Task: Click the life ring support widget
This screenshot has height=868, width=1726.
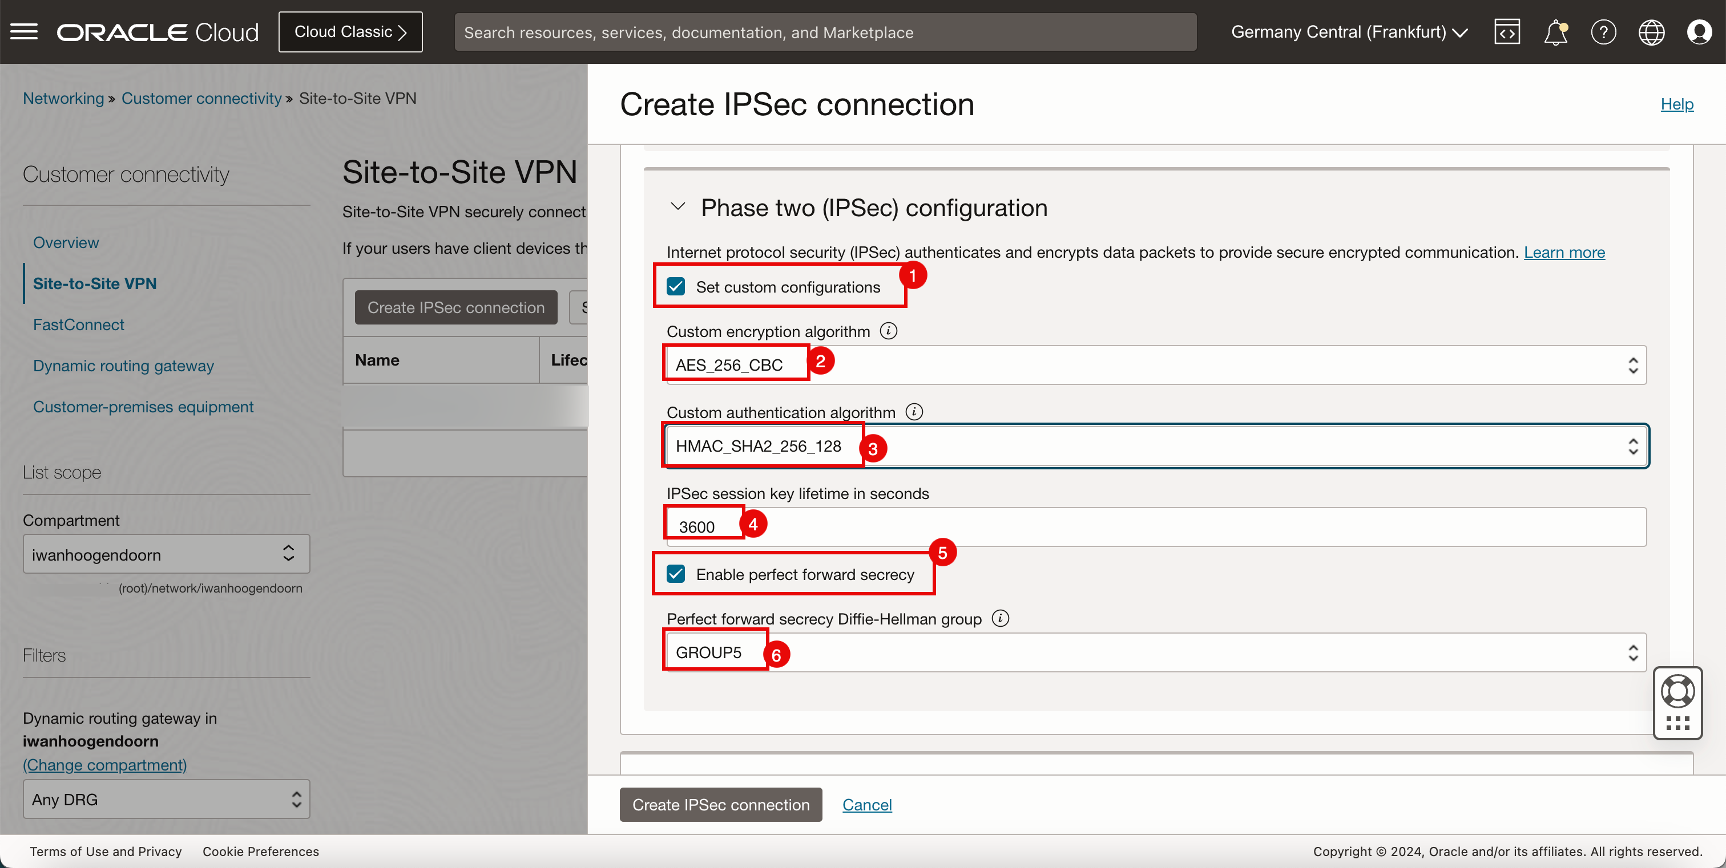Action: coord(1677,691)
